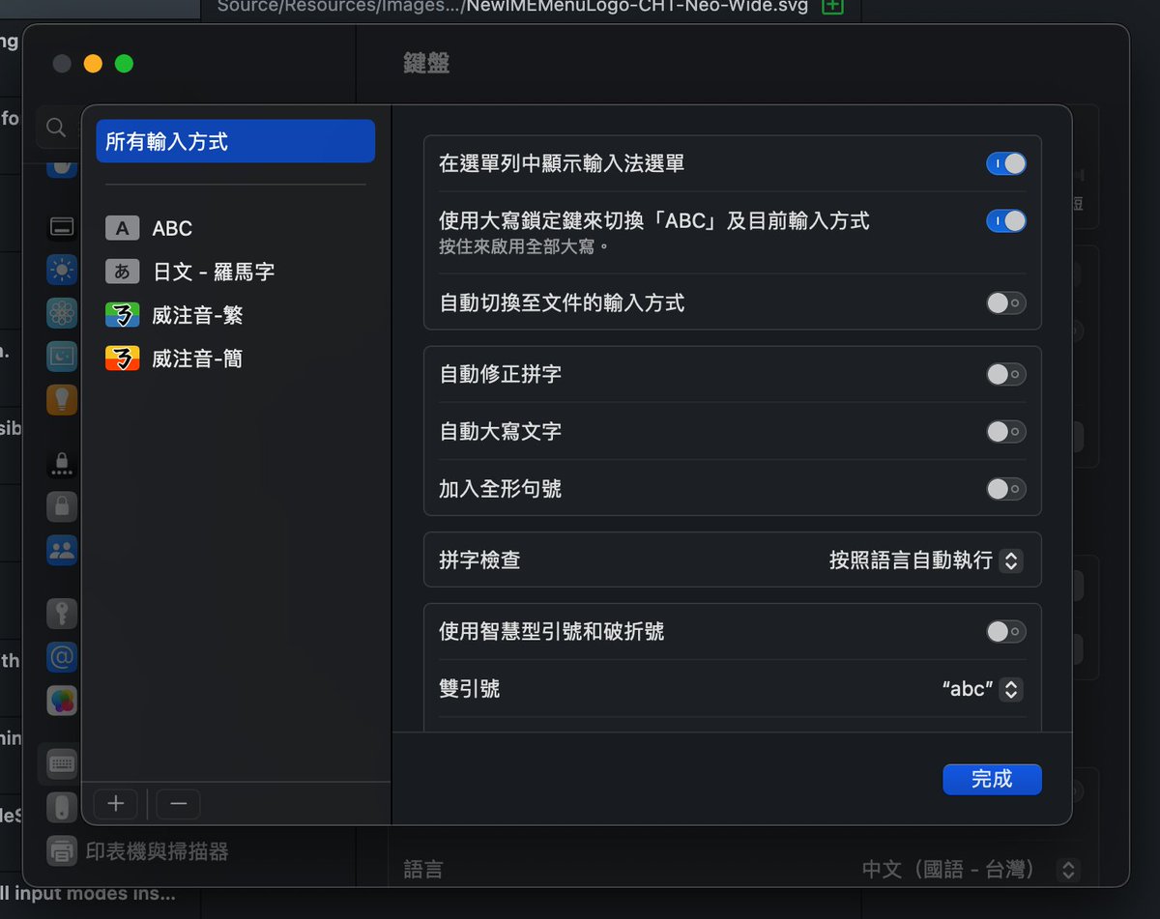Open Displays settings sun icon in sidebar
The width and height of the screenshot is (1160, 919).
(x=62, y=270)
